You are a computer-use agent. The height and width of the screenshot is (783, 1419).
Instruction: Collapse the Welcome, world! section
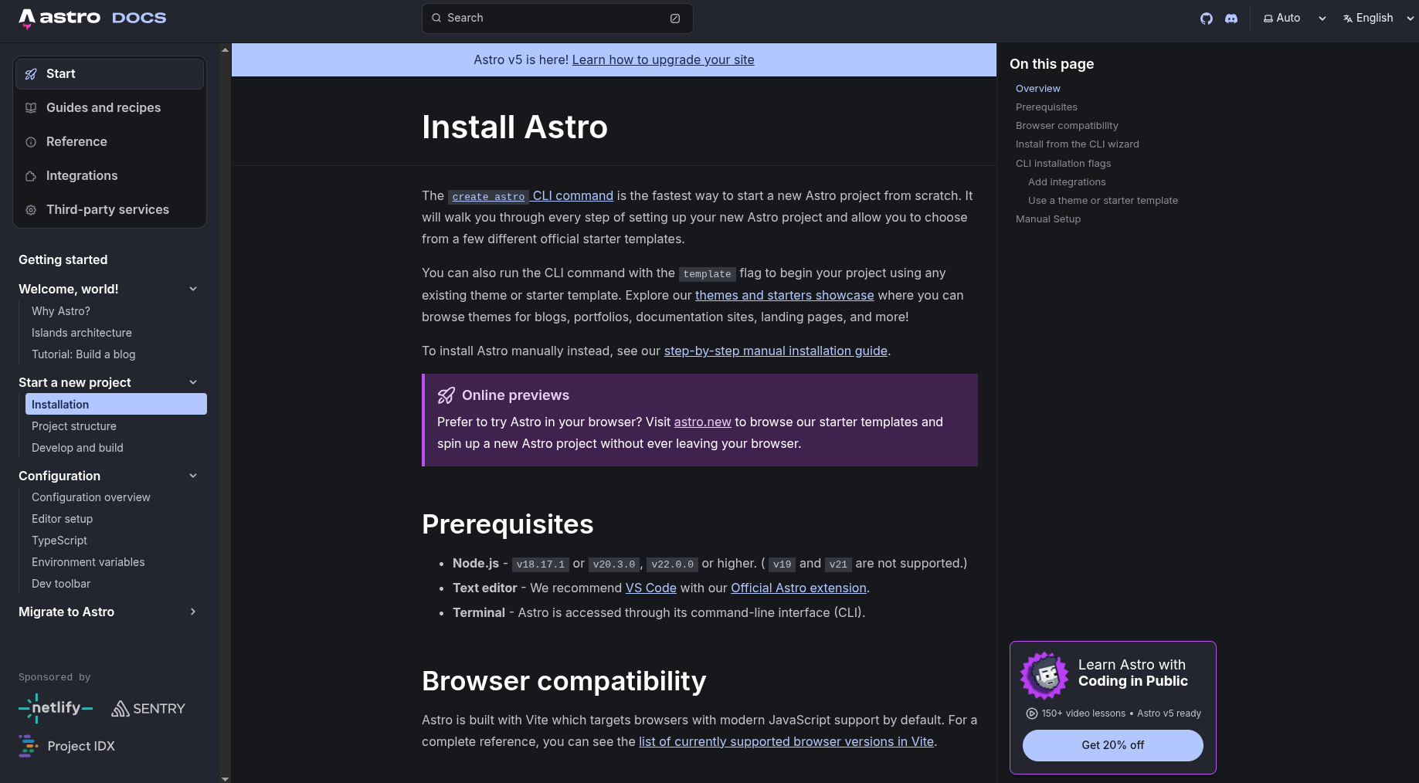coord(193,289)
